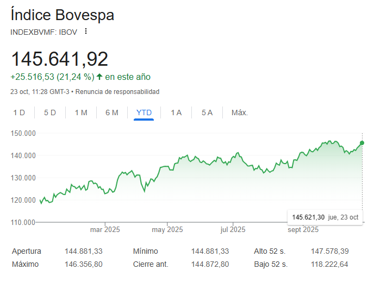Click the Cierre ant. value 144.872,80
This screenshot has width=368, height=288.
[210, 264]
